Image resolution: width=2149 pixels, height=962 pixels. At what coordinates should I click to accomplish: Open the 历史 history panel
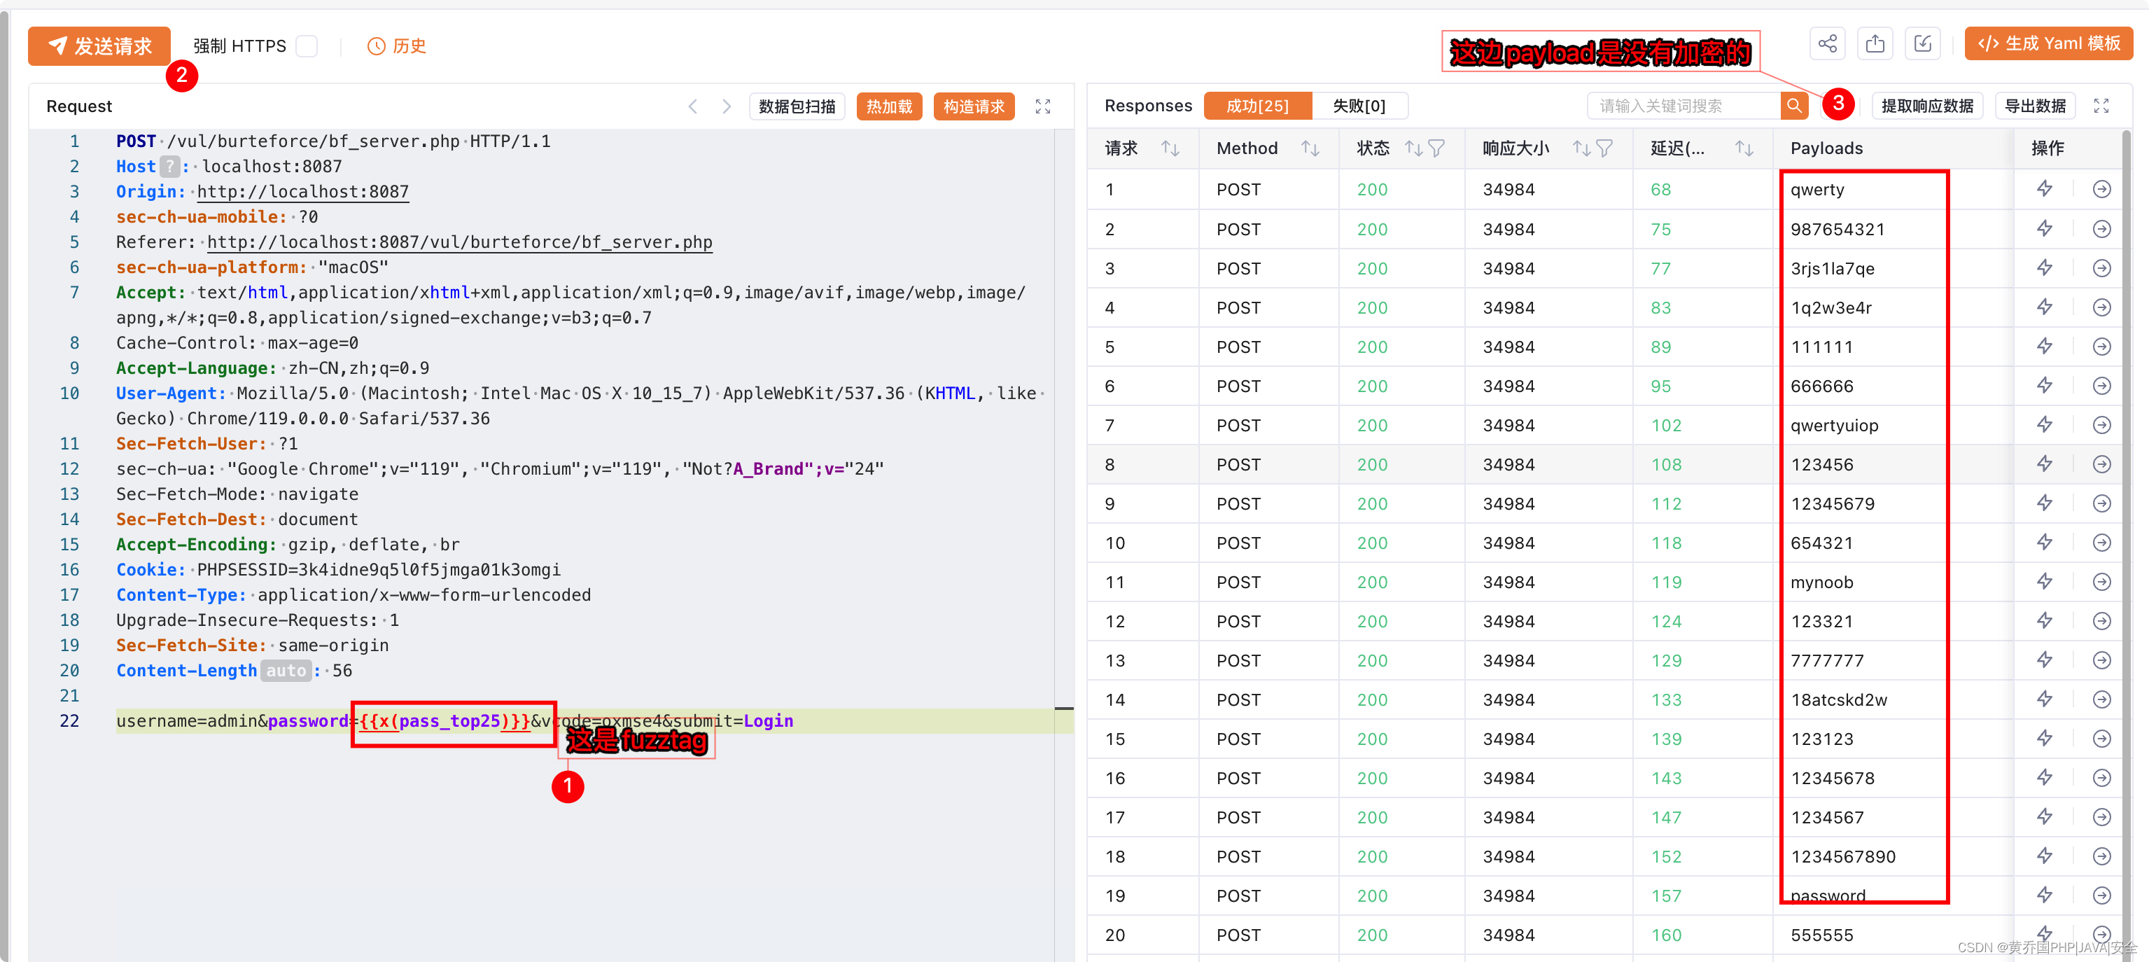coord(397,46)
